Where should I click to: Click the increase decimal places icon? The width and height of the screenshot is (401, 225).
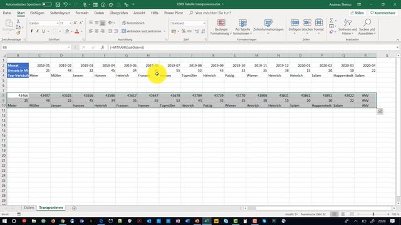(x=197, y=31)
